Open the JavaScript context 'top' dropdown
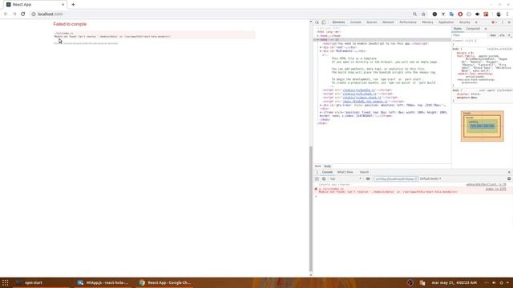This screenshot has height=288, width=513. coord(345,179)
